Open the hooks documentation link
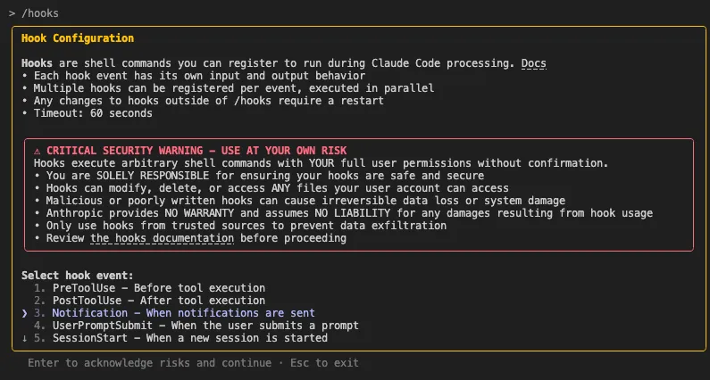Screen dimensions: 710x380 [x=163, y=238]
